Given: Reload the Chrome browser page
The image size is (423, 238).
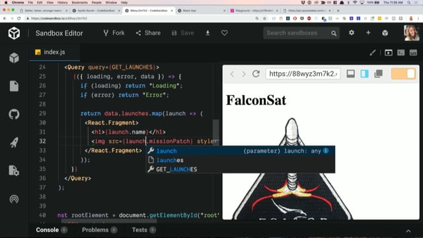Looking at the screenshot, I should tap(19, 19).
